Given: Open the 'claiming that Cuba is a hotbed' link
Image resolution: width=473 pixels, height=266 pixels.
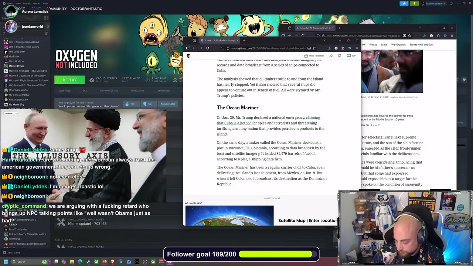Looking at the screenshot, I should coord(268,120).
